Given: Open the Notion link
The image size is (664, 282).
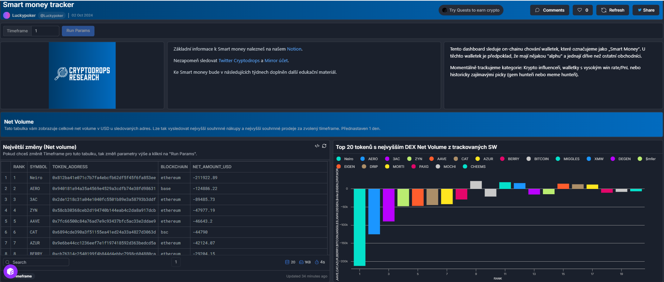Looking at the screenshot, I should 294,49.
